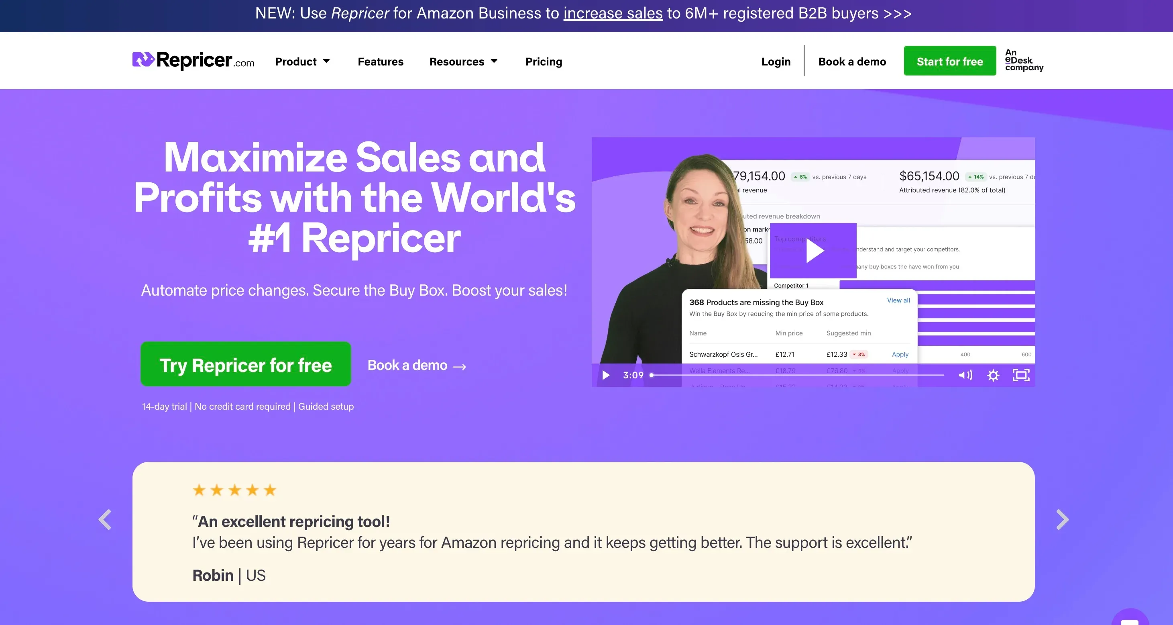Open the chat widget bubble
The image size is (1173, 625).
1130,619
